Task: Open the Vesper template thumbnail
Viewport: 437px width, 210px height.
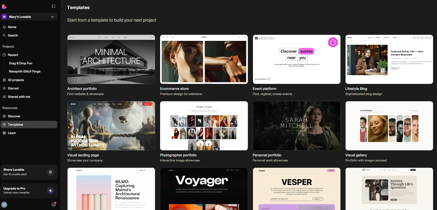Action: (x=297, y=189)
